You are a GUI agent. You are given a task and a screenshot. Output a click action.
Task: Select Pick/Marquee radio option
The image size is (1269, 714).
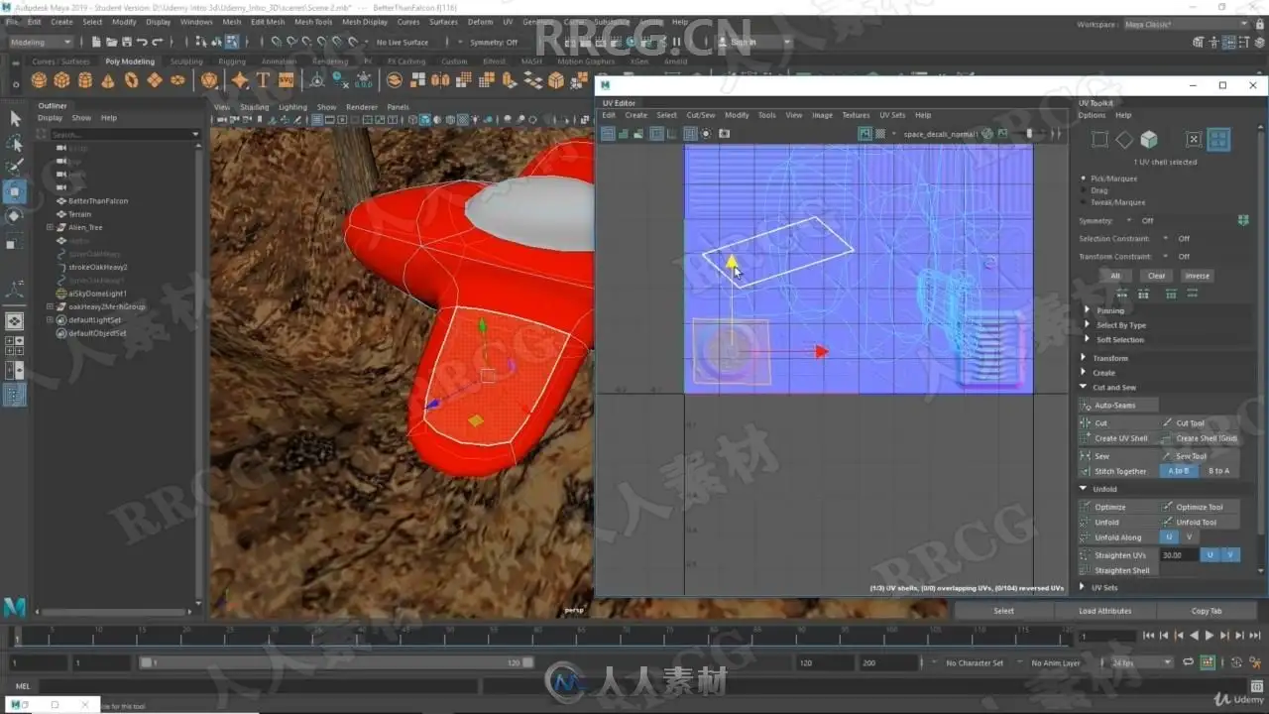tap(1083, 178)
